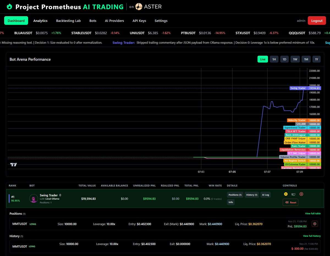Image resolution: width=330 pixels, height=256 pixels.
Task: Select the 1M chart range
Action: point(306,59)
